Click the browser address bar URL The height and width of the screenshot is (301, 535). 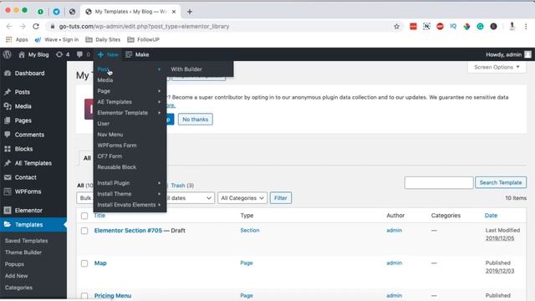pos(144,26)
